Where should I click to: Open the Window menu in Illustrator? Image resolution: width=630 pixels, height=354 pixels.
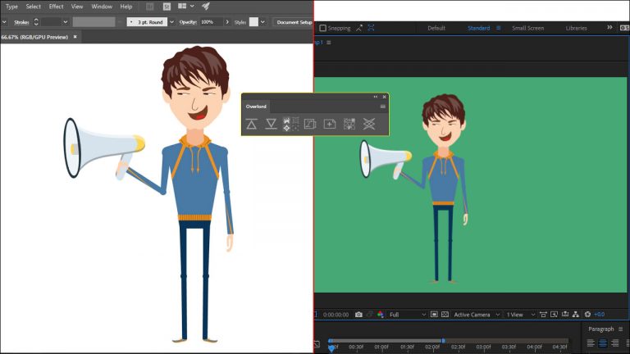[102, 7]
